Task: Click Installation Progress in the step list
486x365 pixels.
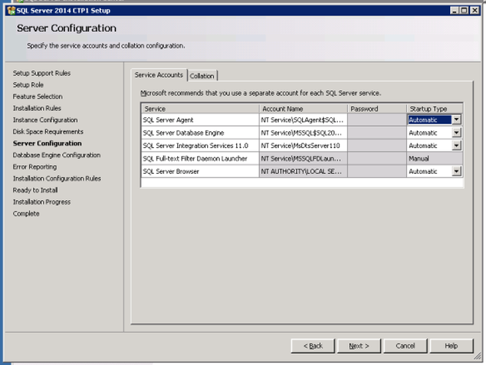Action: tap(42, 202)
